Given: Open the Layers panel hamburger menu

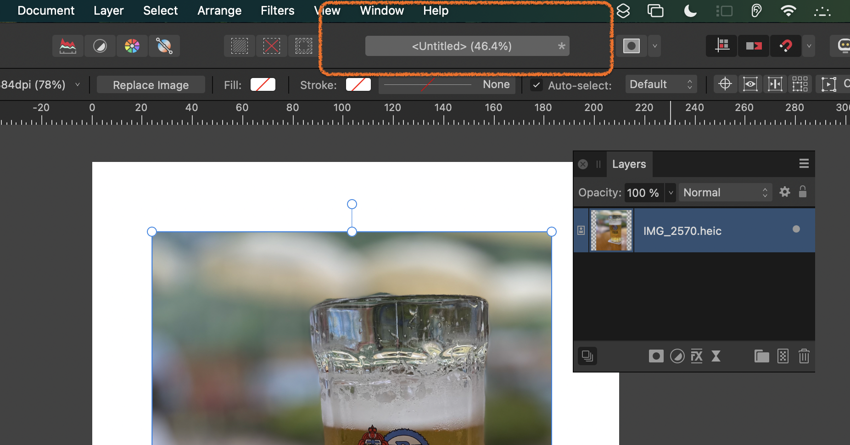Looking at the screenshot, I should click(804, 164).
